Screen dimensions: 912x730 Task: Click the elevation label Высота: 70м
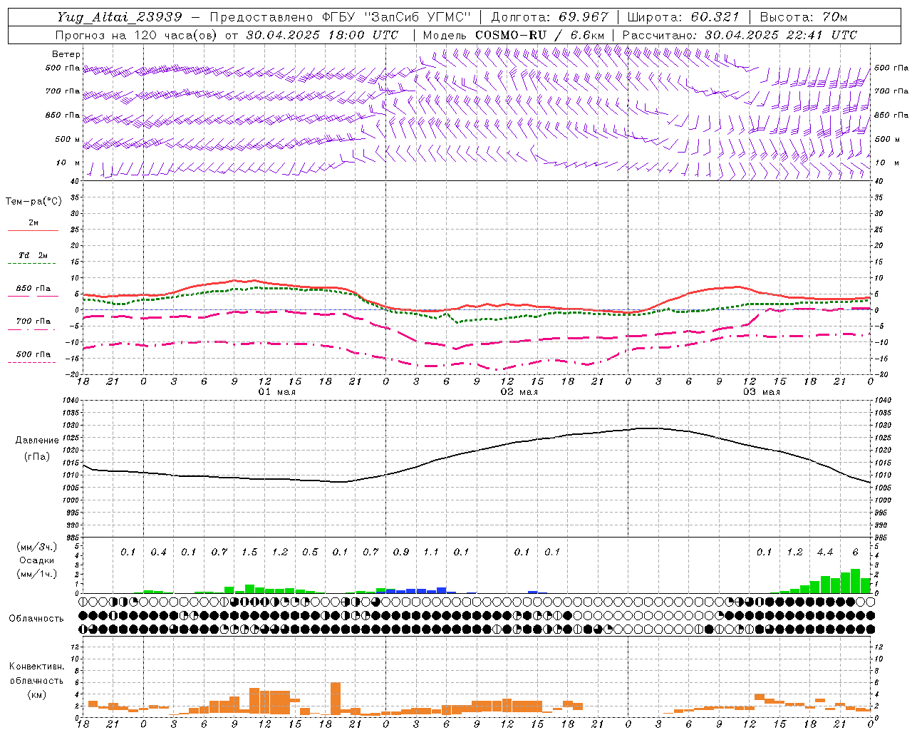(x=803, y=17)
